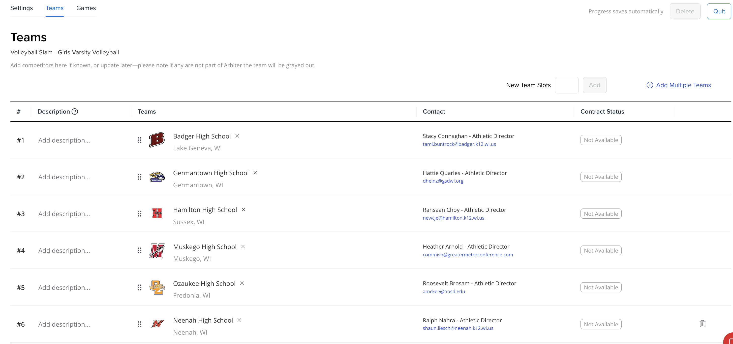Click Not Available status for Ozaukee High School
Viewport: 733px width, 344px height.
click(601, 287)
